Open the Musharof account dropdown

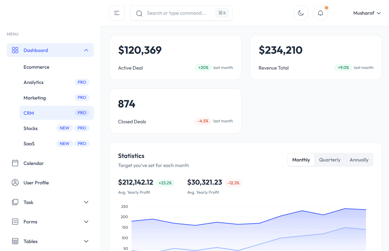pos(367,13)
